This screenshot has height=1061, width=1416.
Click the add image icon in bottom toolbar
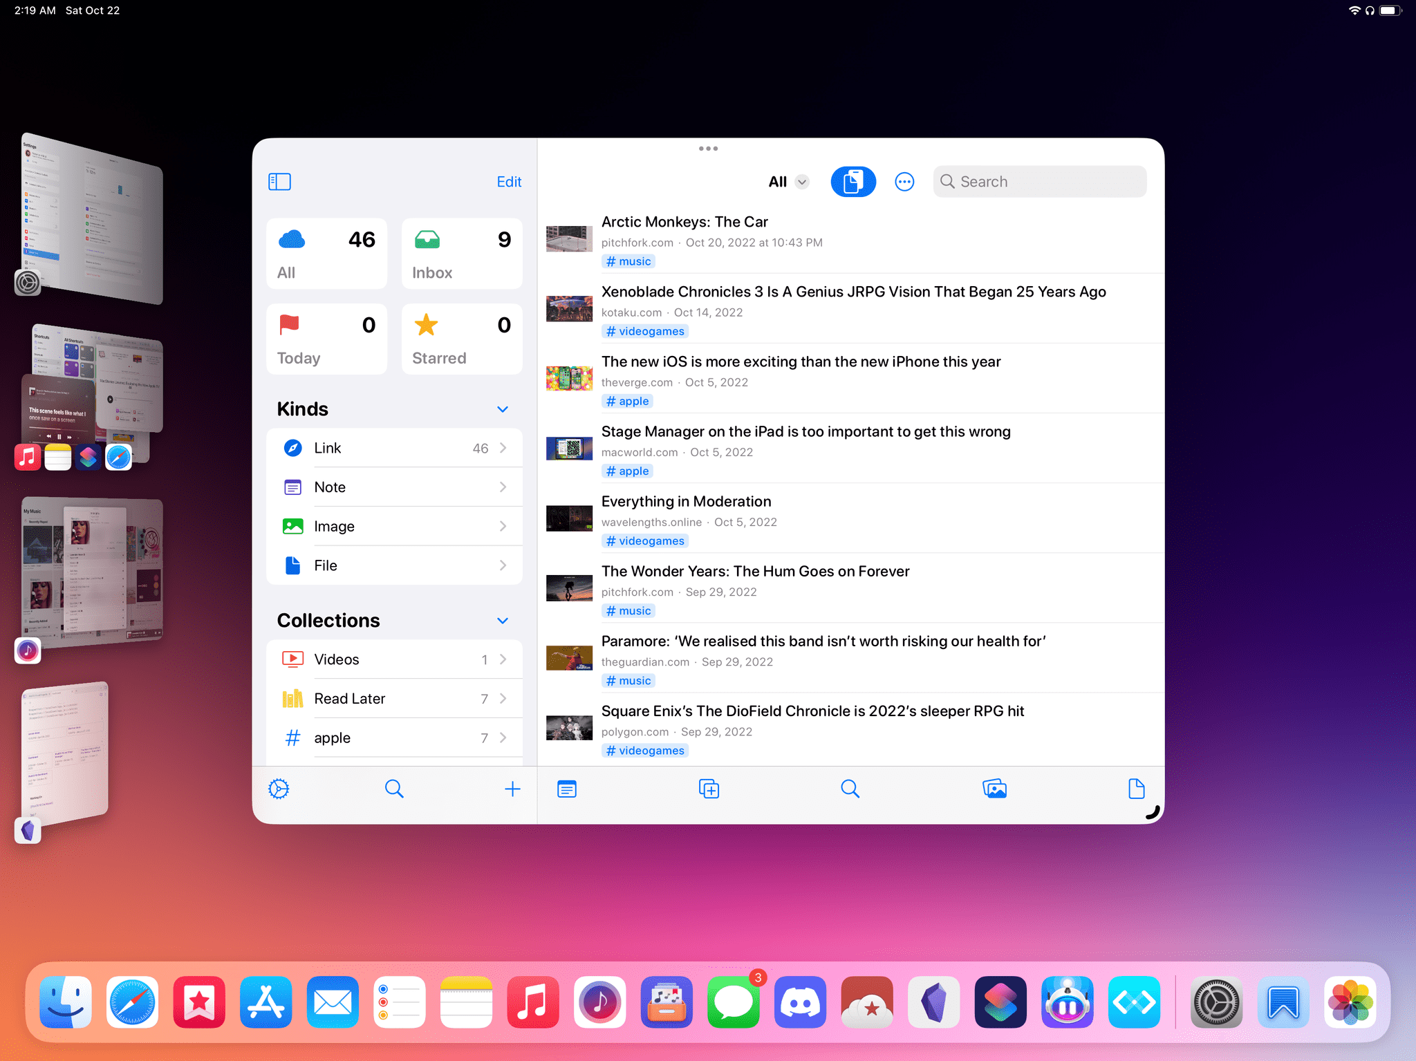coord(994,789)
